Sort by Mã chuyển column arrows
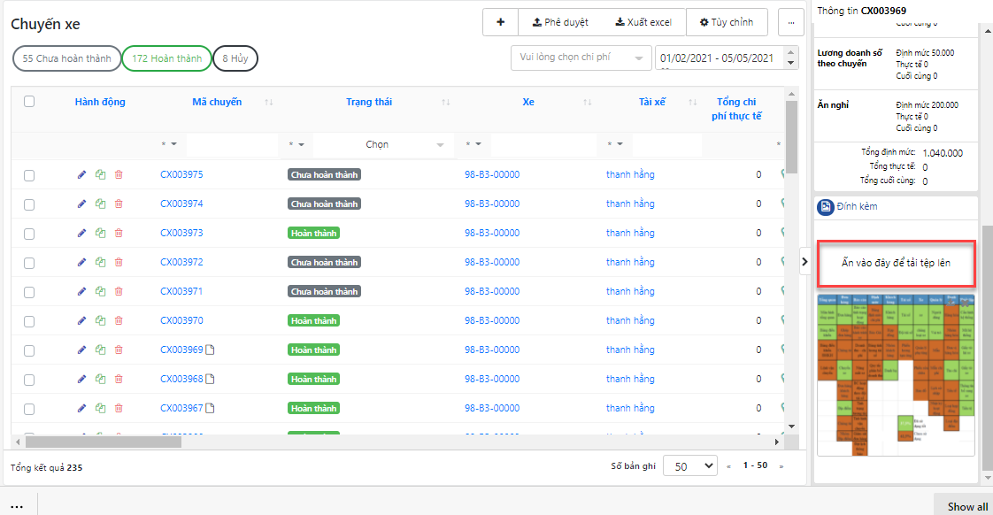 click(x=268, y=103)
